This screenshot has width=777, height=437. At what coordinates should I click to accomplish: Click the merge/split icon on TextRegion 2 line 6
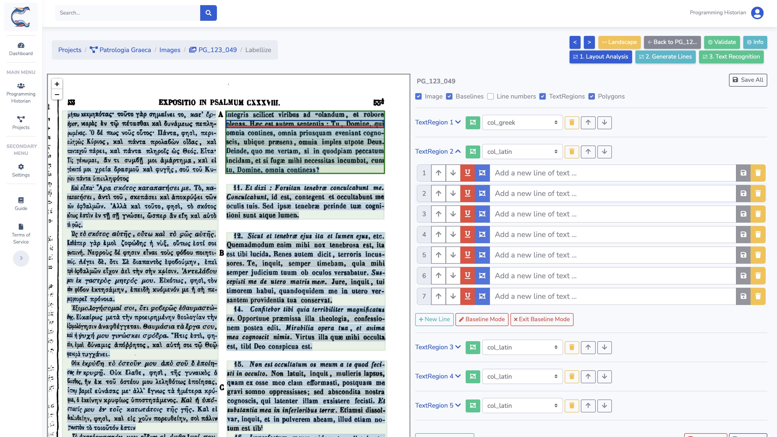point(482,276)
